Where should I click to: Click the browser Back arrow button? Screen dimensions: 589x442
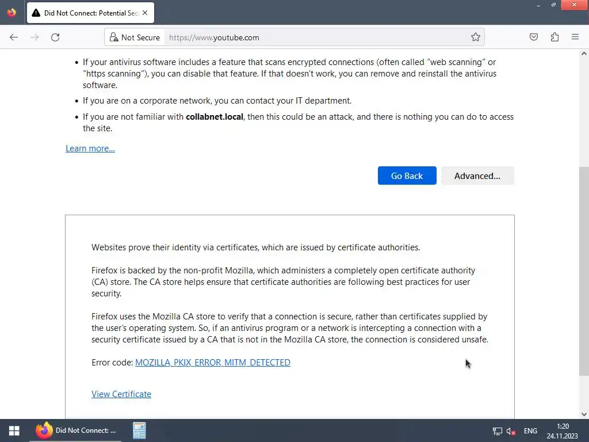tap(14, 37)
